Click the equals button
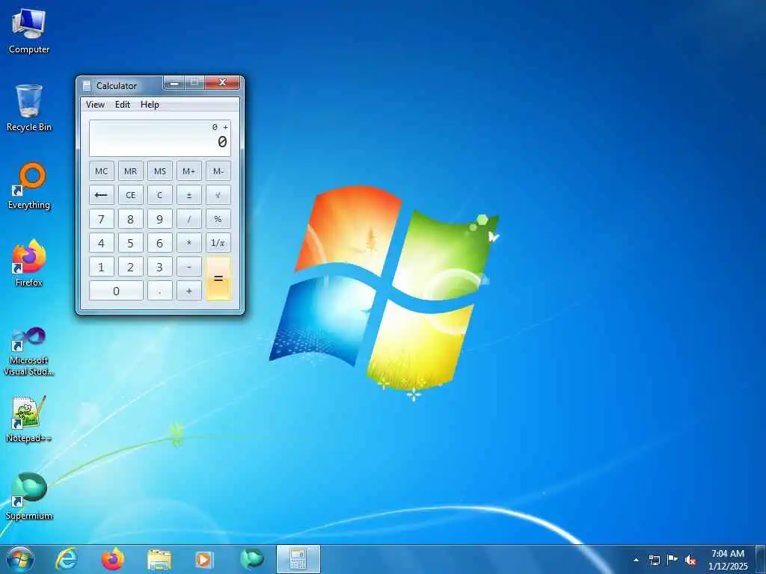766x574 pixels. [218, 278]
